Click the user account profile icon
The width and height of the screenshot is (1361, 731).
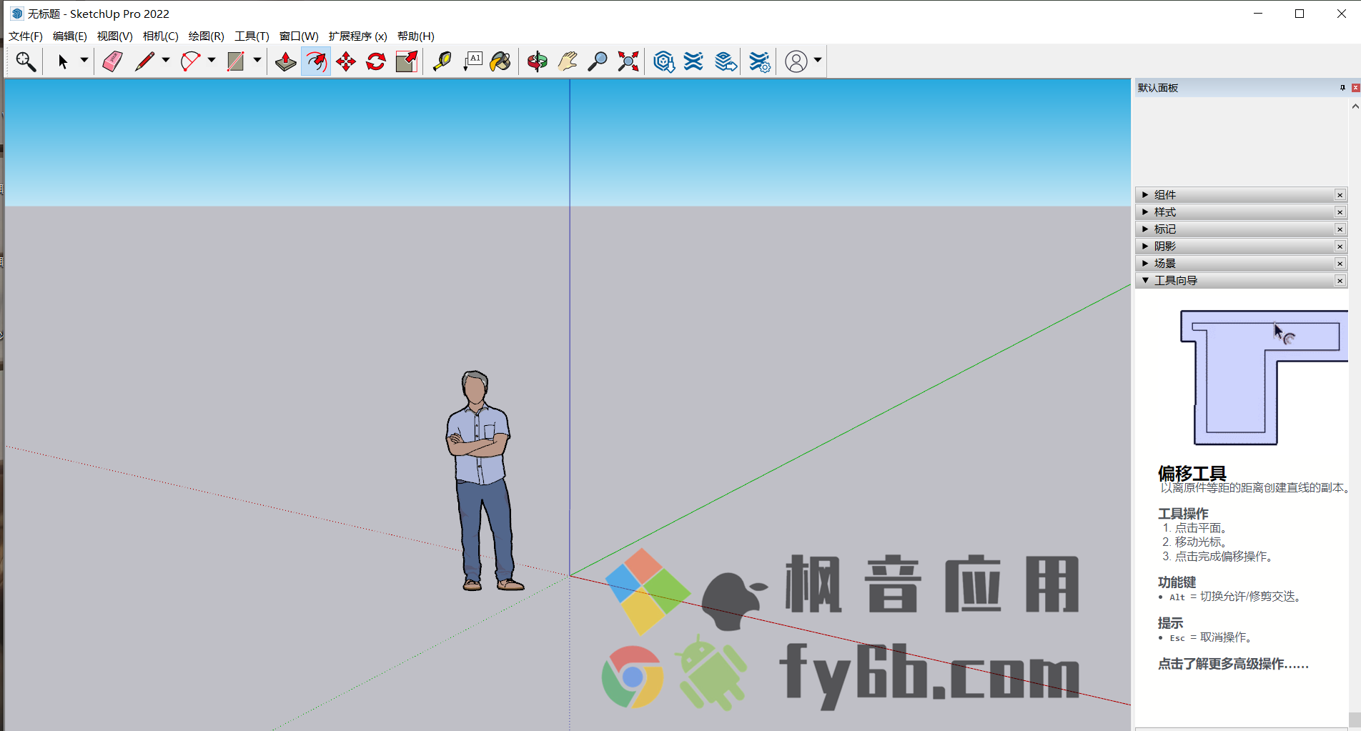pyautogui.click(x=796, y=61)
